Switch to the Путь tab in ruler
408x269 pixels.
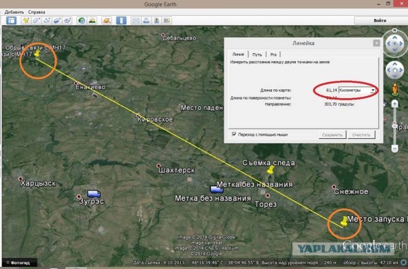[x=257, y=54]
